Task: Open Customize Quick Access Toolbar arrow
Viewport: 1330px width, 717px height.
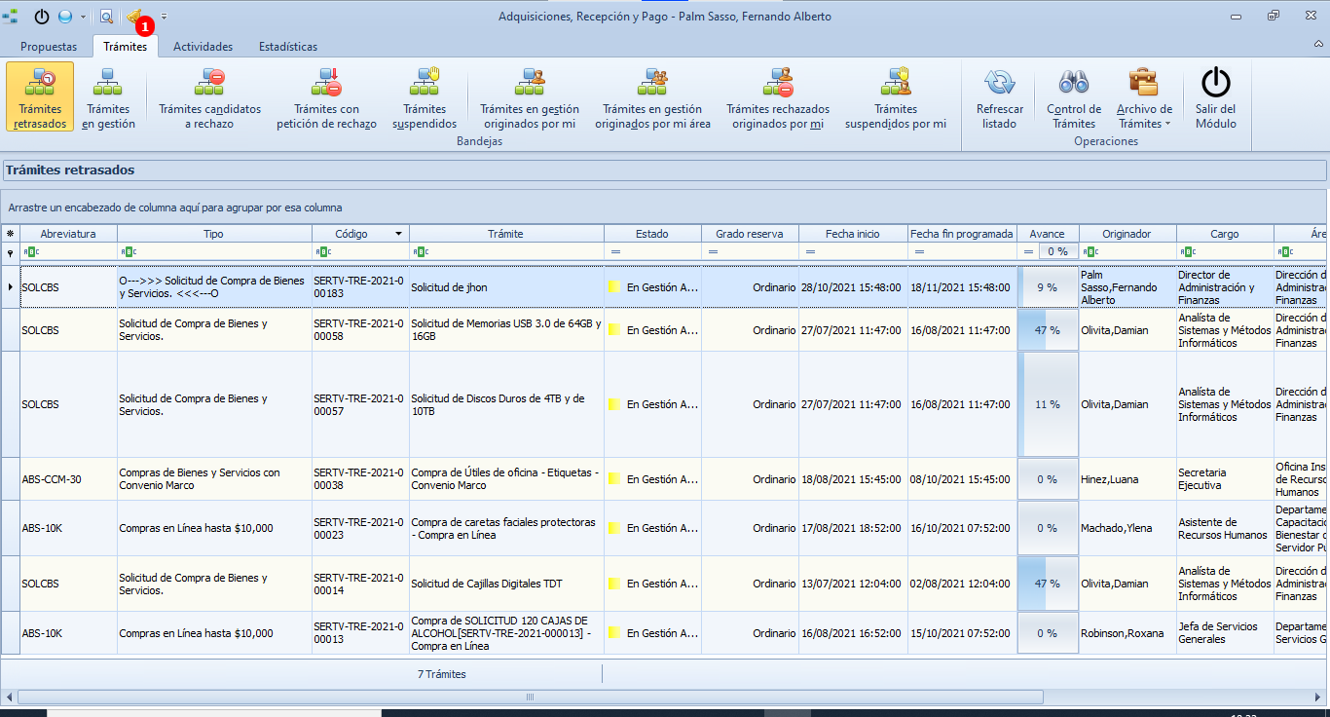Action: point(164,17)
